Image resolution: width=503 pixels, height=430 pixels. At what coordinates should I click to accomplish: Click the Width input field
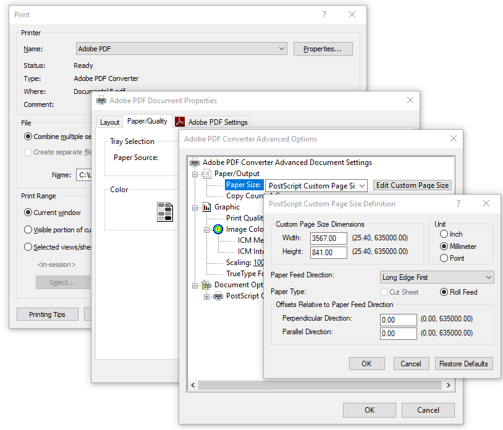tap(329, 238)
